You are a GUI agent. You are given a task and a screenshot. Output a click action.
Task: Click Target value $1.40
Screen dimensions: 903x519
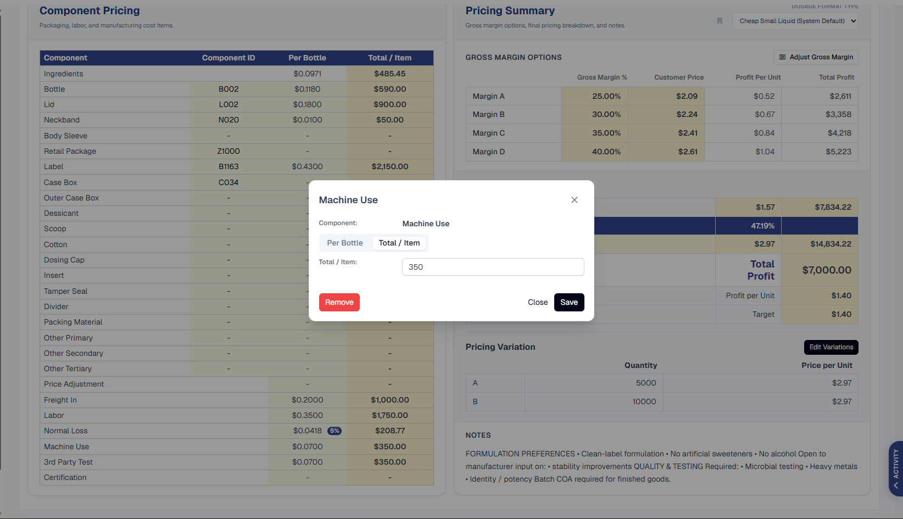841,314
